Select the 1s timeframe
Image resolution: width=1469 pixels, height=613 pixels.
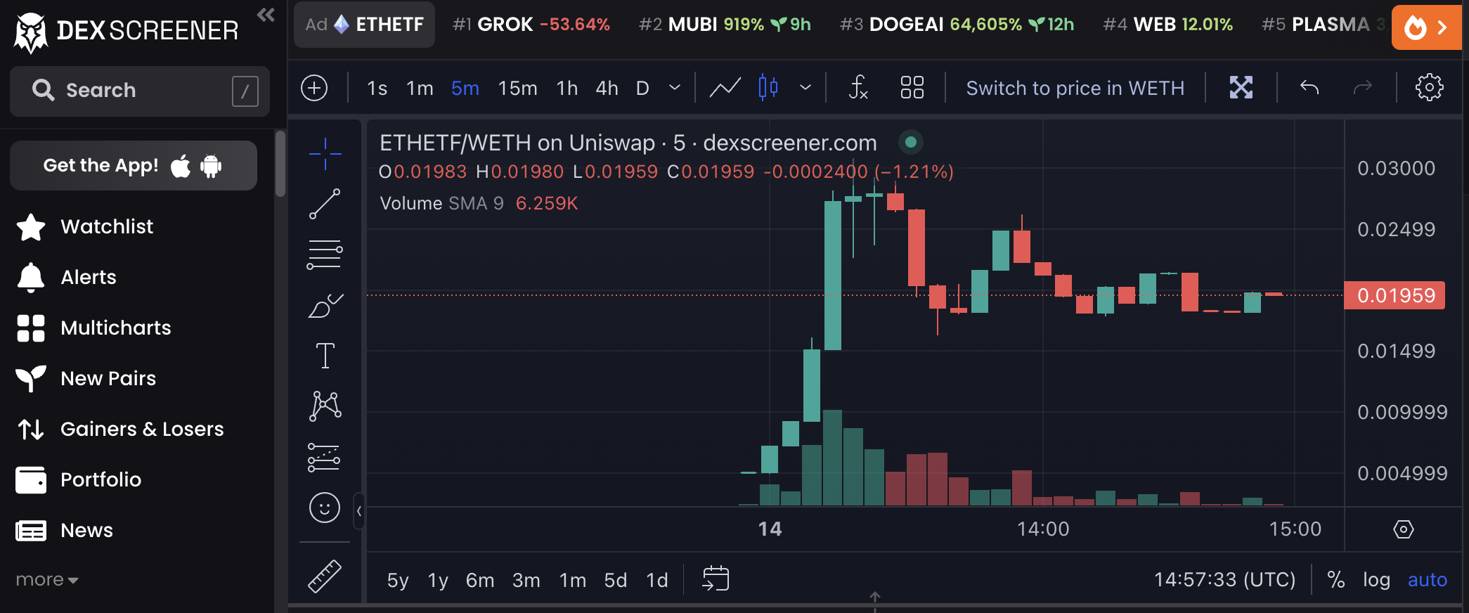click(377, 88)
